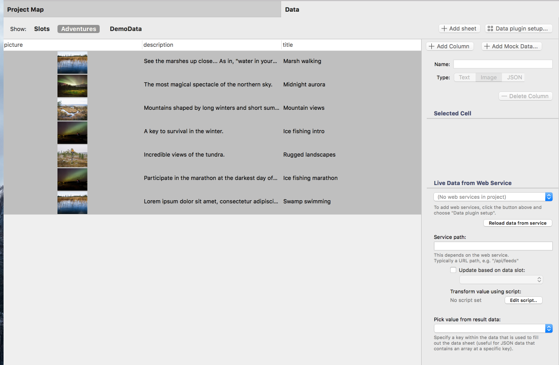Viewport: 559px width, 365px height.
Task: Switch to the Project Map tab
Action: coord(142,9)
